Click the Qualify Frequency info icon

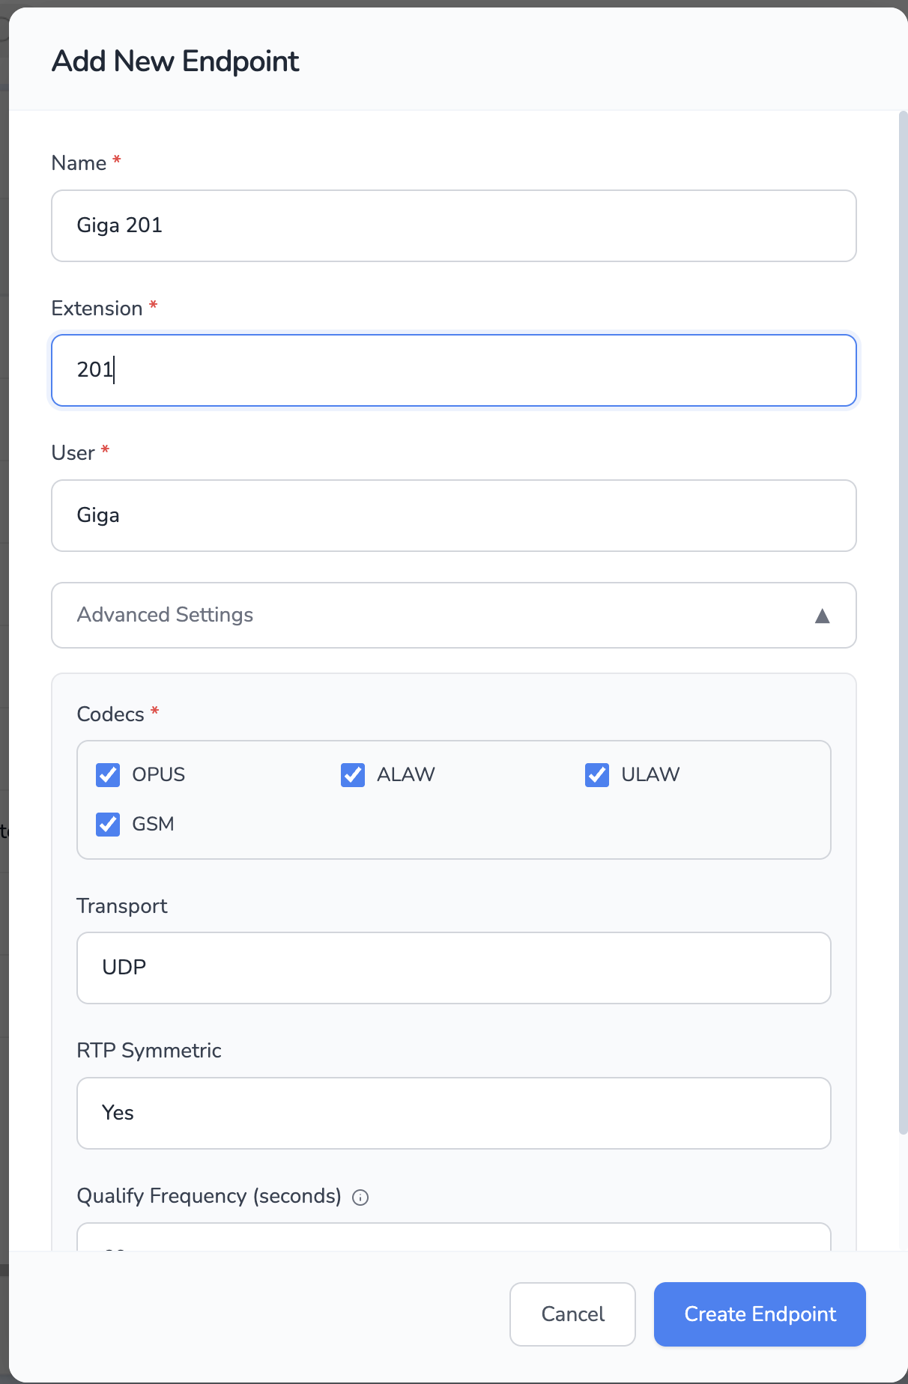pos(360,1198)
